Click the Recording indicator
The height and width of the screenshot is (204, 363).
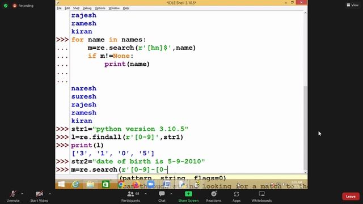[23, 6]
